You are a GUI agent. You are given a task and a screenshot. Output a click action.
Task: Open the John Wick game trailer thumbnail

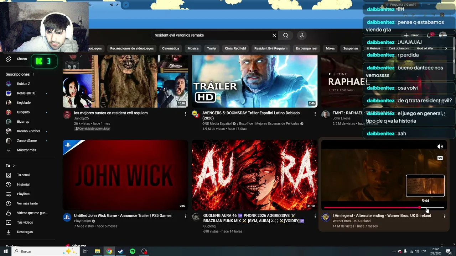click(125, 175)
